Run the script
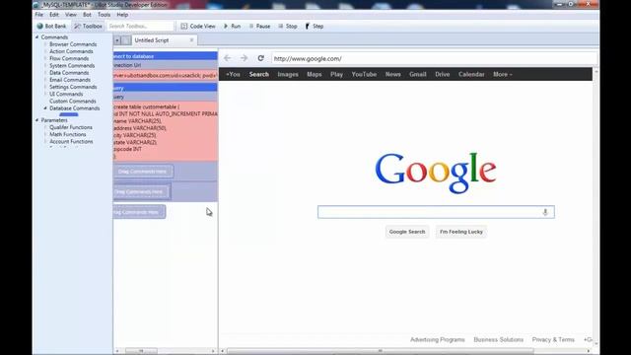This screenshot has height=355, width=631. click(233, 27)
